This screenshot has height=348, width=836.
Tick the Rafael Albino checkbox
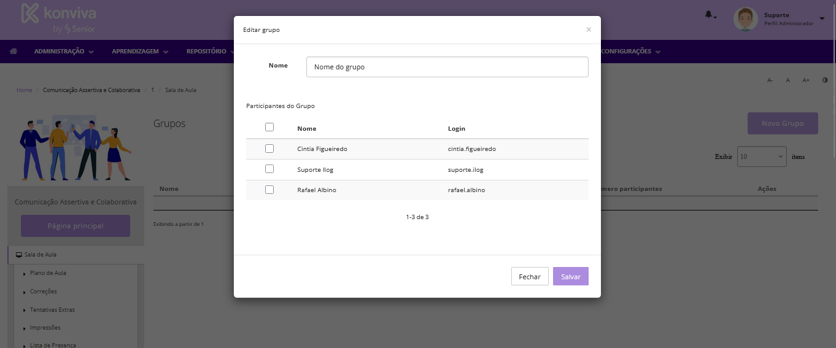269,190
